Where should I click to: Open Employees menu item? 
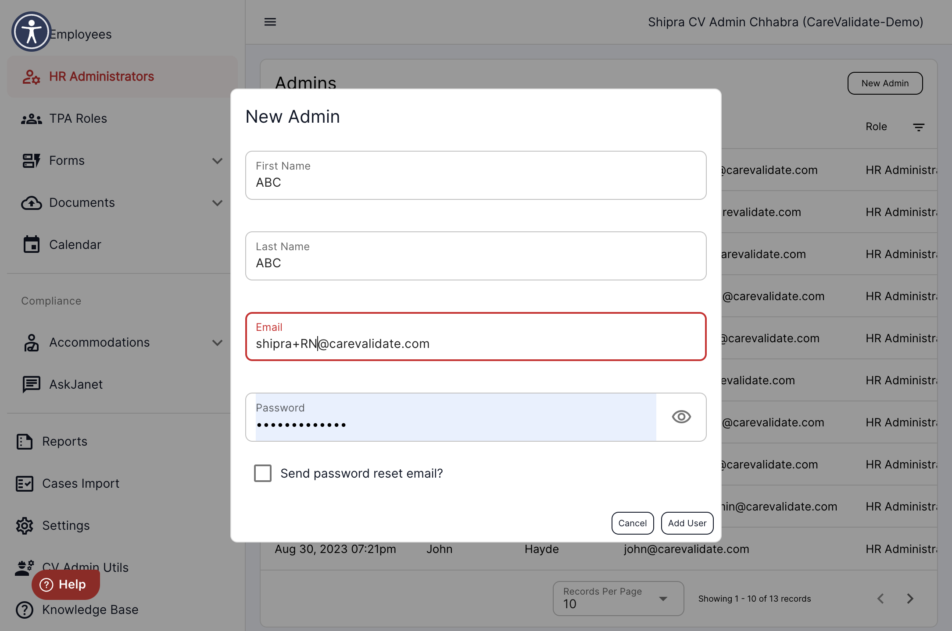click(80, 34)
